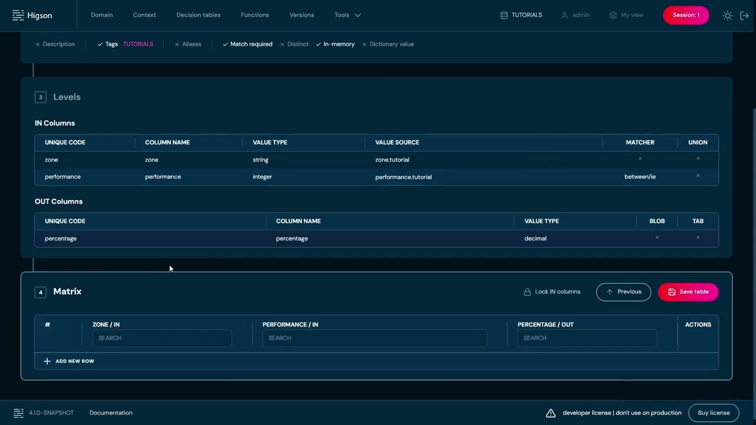The height and width of the screenshot is (425, 756).
Task: Click between/ie matcher cell
Action: pos(640,176)
